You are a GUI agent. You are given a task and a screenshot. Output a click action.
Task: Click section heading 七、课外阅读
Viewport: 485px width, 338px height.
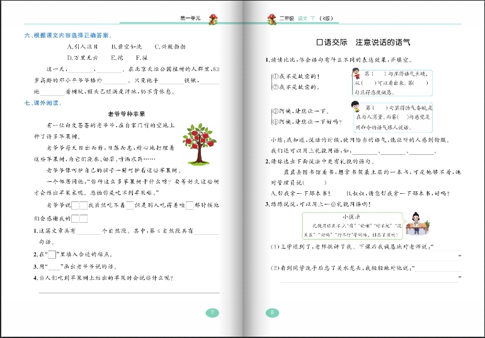tap(42, 102)
